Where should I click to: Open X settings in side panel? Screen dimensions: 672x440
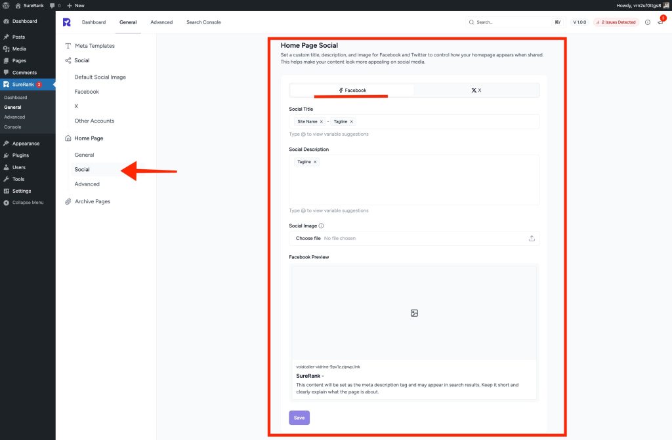(76, 106)
